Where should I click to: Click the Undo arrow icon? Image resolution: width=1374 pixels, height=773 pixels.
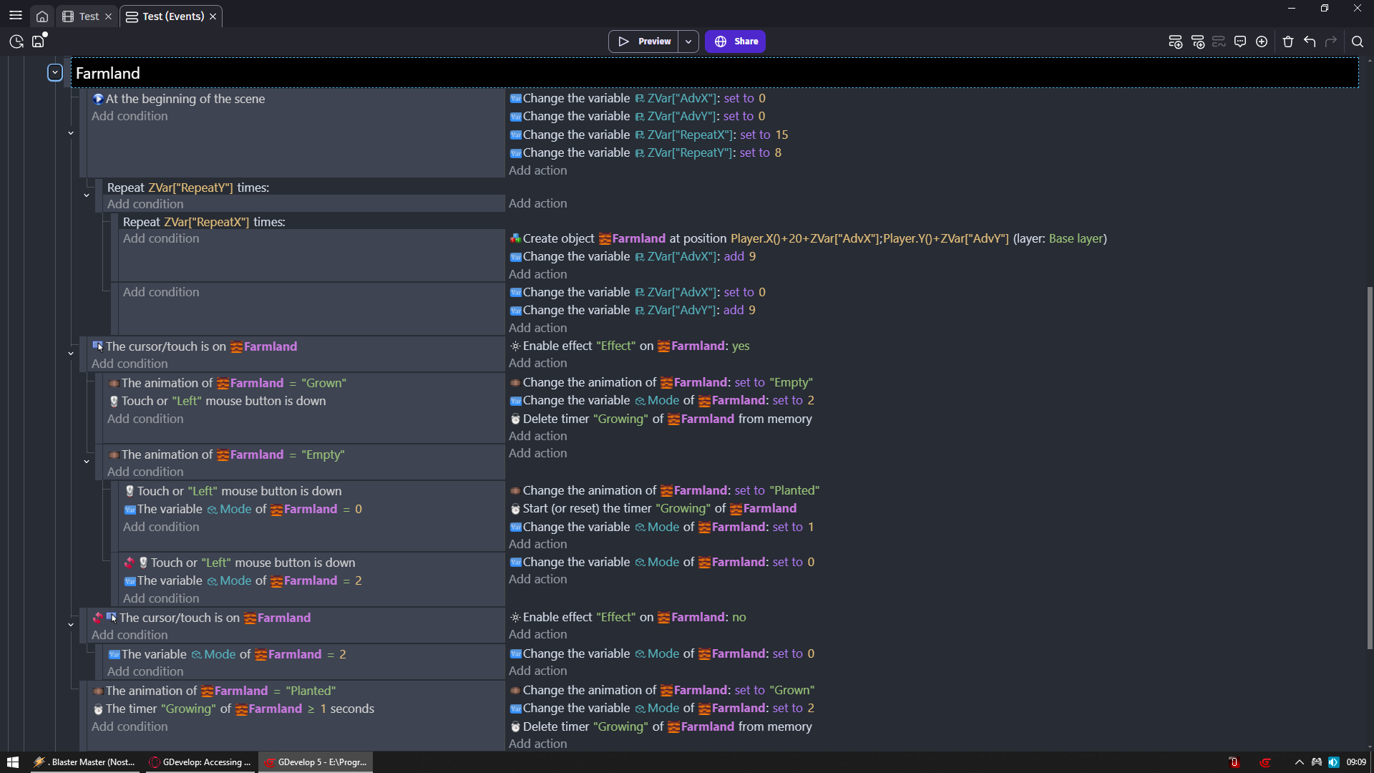coord(1310,42)
